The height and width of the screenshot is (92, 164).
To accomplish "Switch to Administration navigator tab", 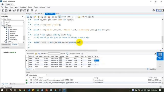I will point(6,44).
